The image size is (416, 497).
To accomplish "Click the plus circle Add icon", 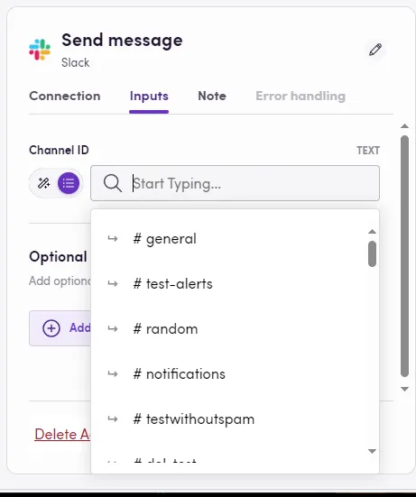I will [51, 328].
